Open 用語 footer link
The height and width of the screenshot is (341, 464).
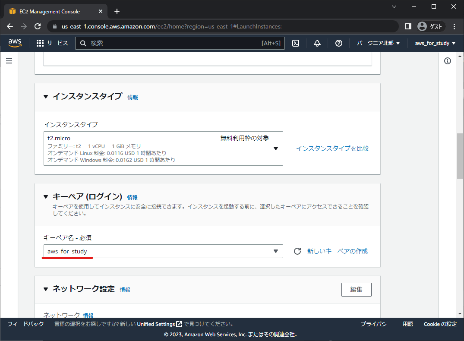point(408,324)
